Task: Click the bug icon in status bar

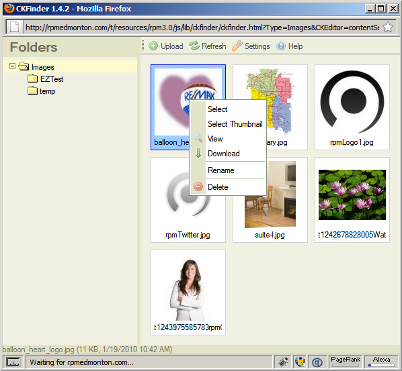Action: [283, 362]
